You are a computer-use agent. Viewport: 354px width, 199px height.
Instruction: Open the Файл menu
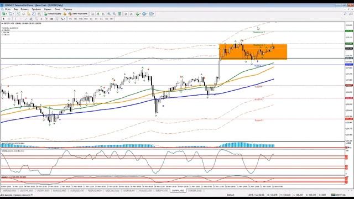pos(7,9)
